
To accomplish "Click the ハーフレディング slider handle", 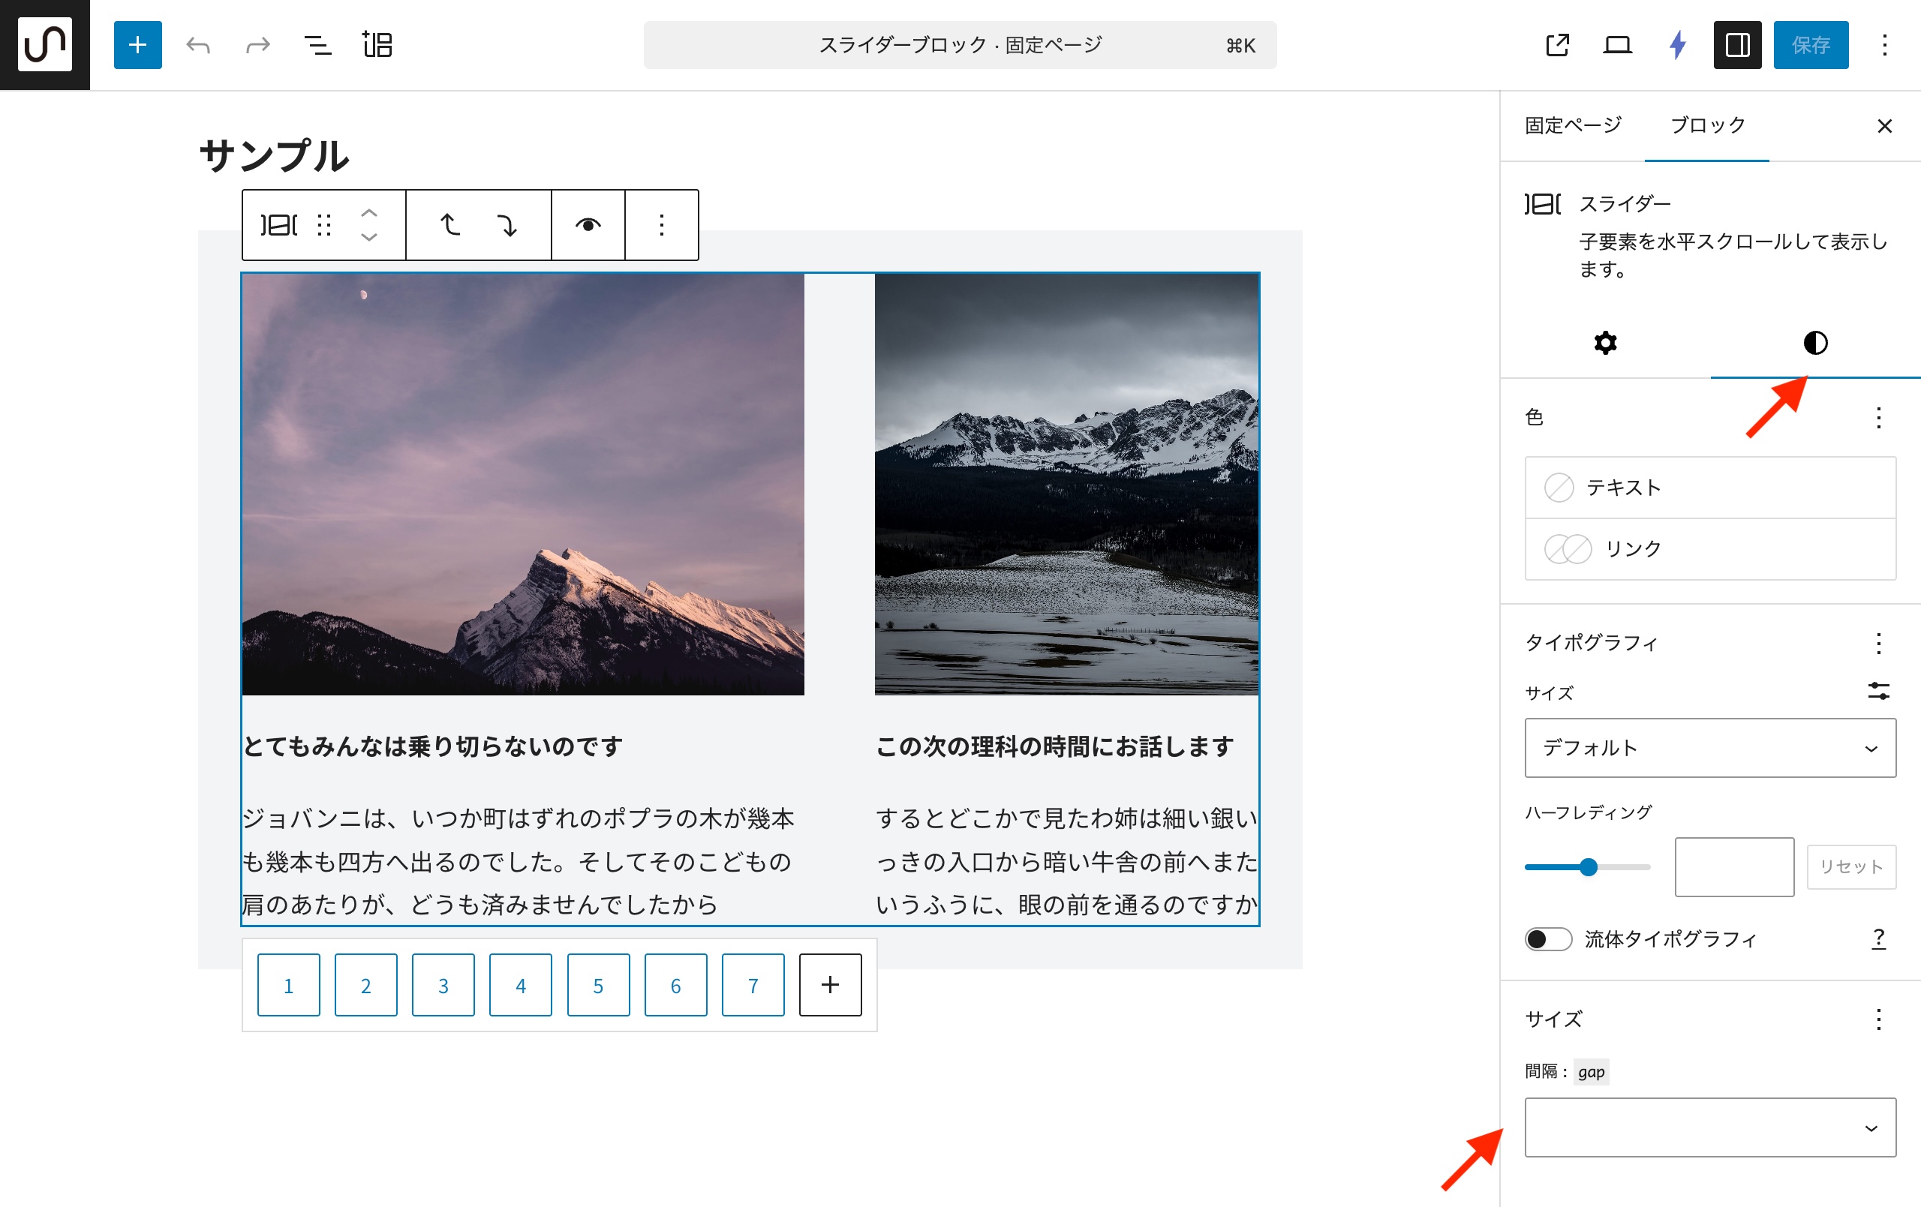I will (x=1589, y=867).
